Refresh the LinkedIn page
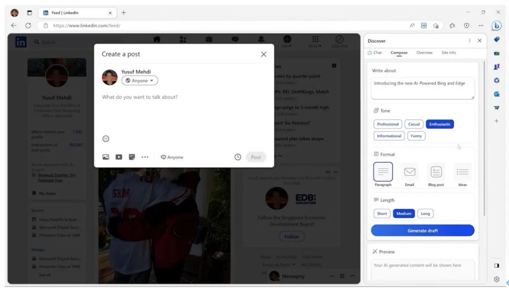This screenshot has width=509, height=288. pyautogui.click(x=28, y=25)
